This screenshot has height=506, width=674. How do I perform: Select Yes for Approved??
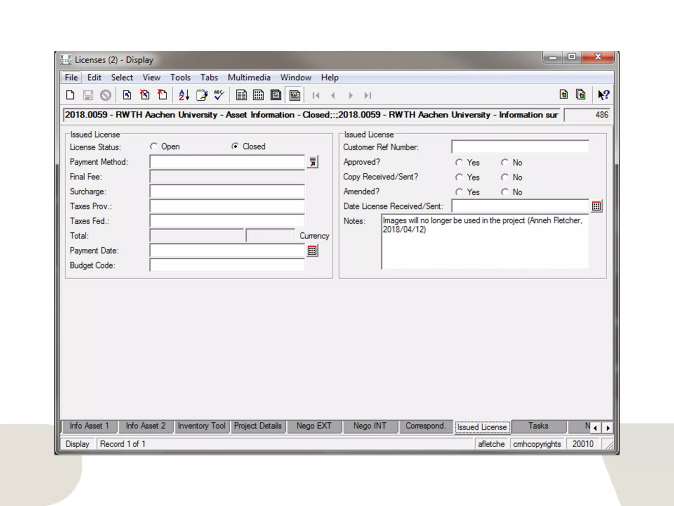[x=459, y=162]
